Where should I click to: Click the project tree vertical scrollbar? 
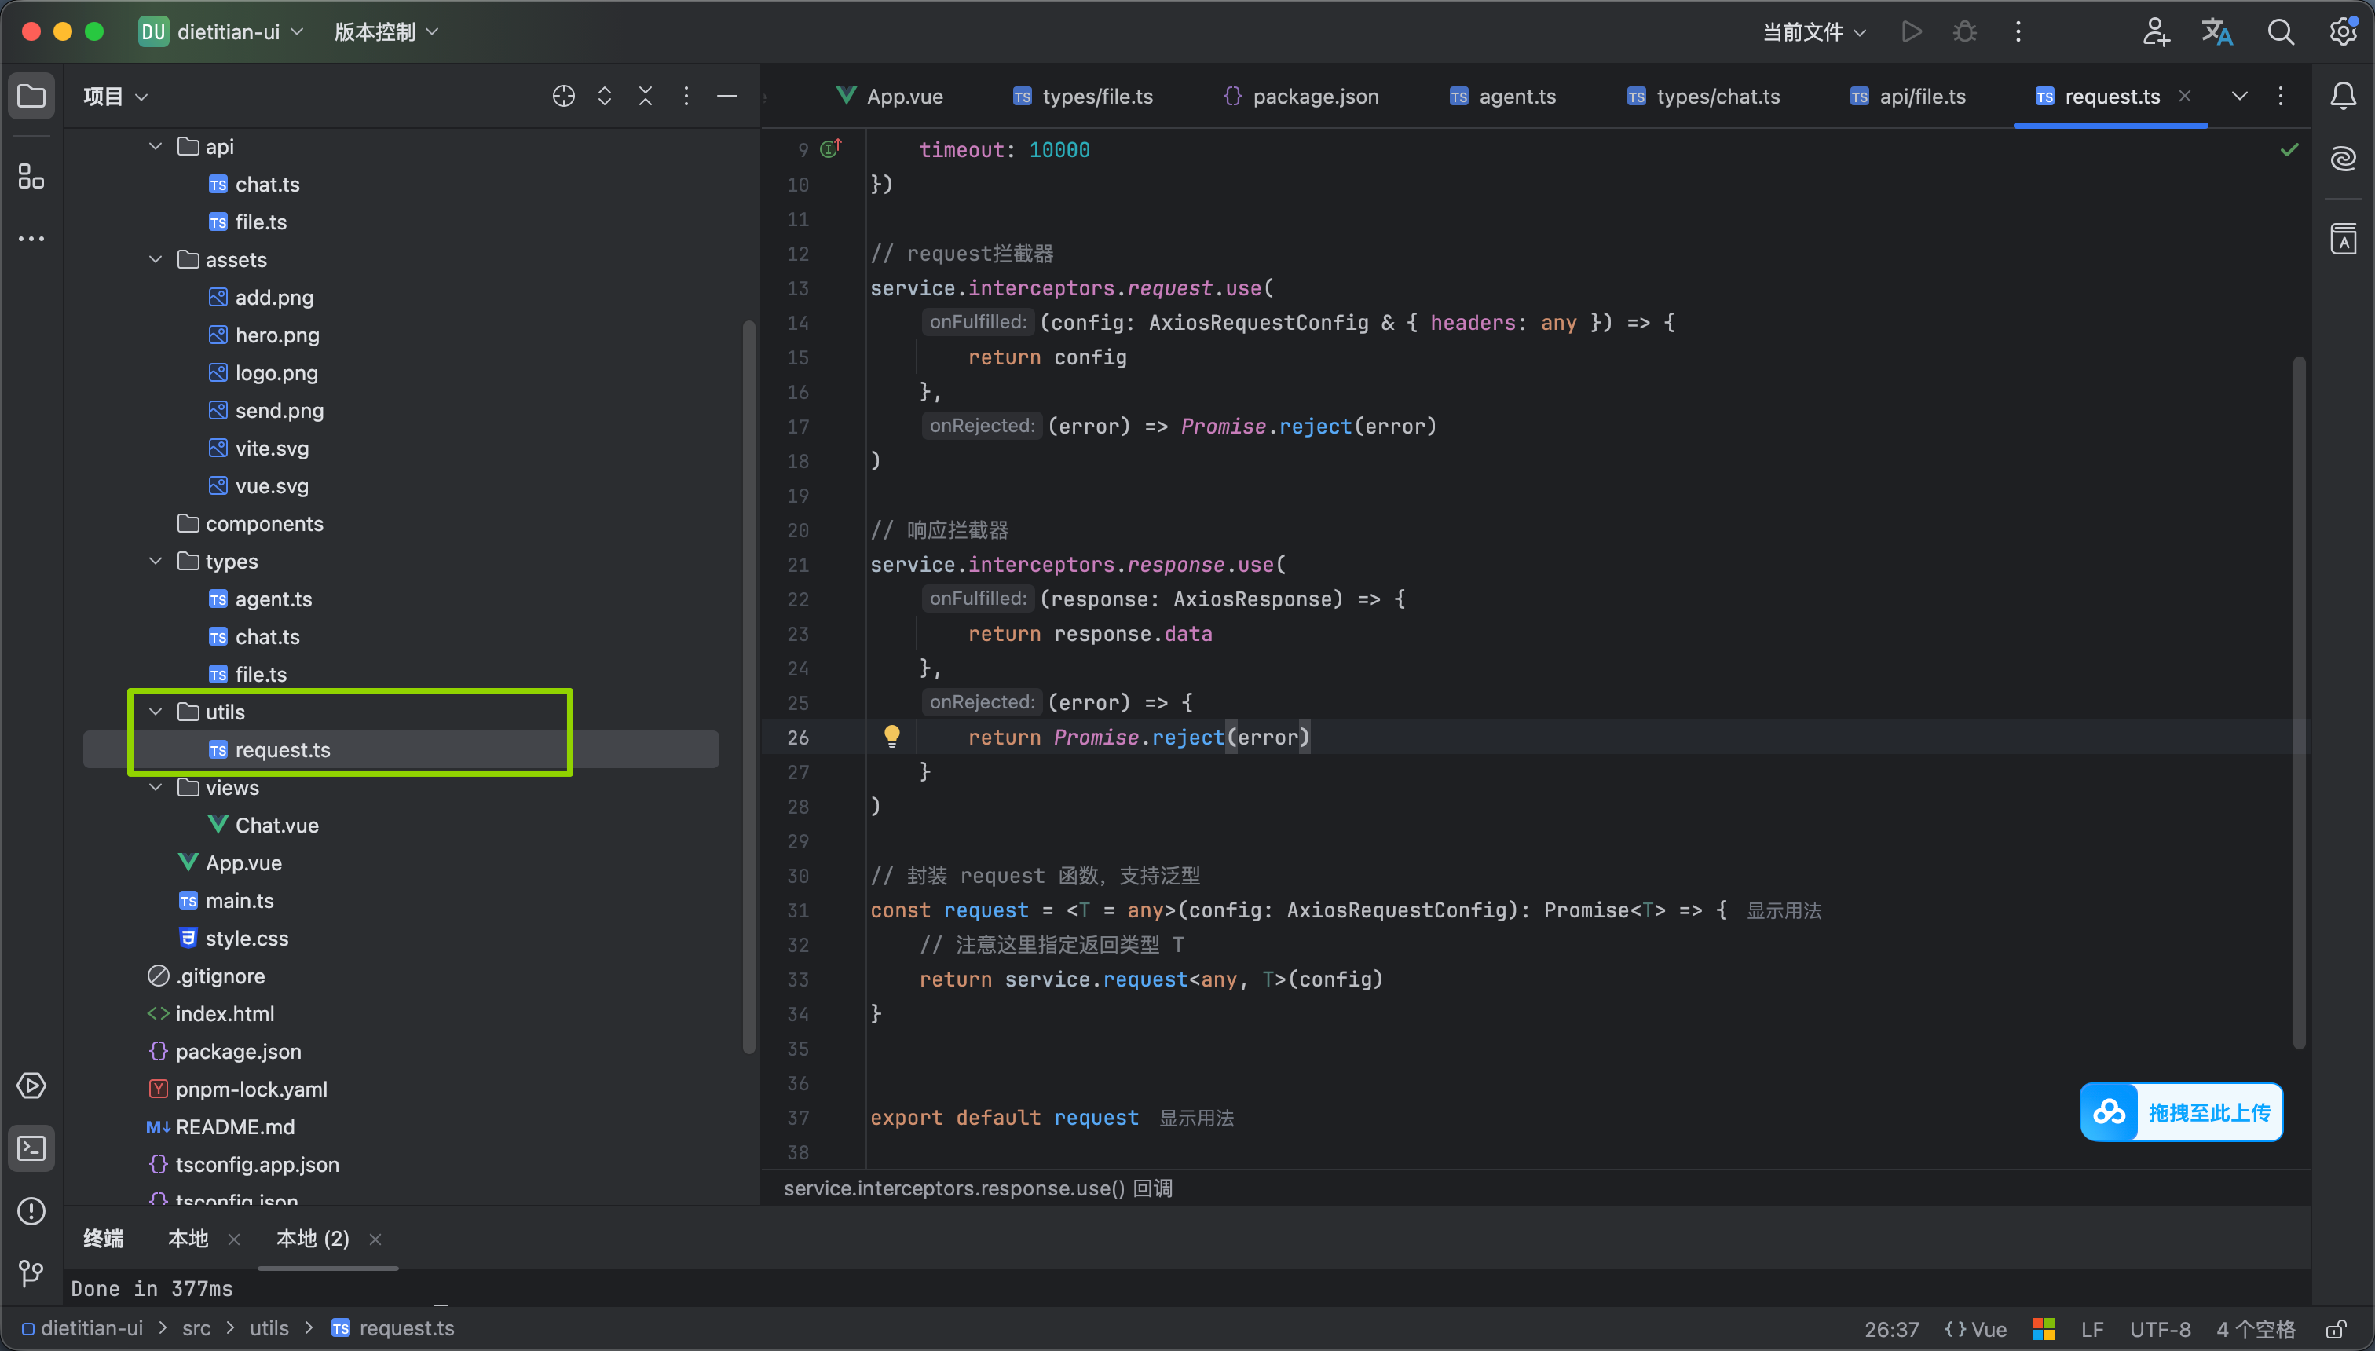[x=748, y=686]
